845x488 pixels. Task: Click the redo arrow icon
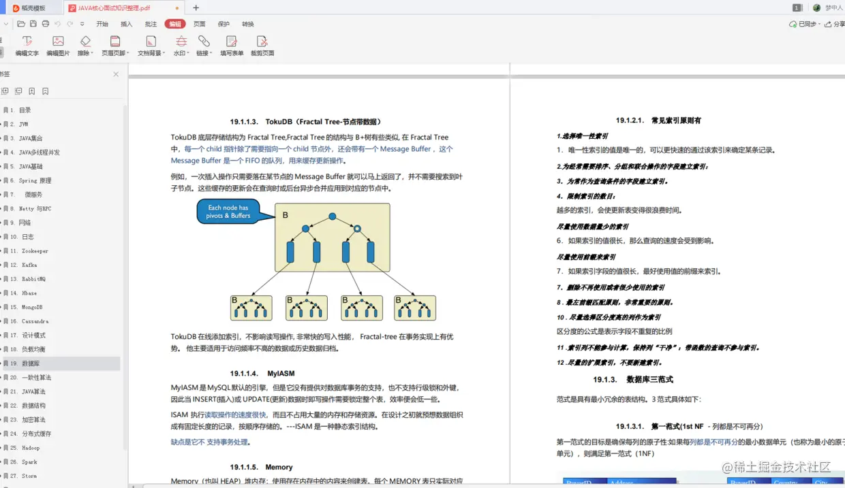coord(70,24)
